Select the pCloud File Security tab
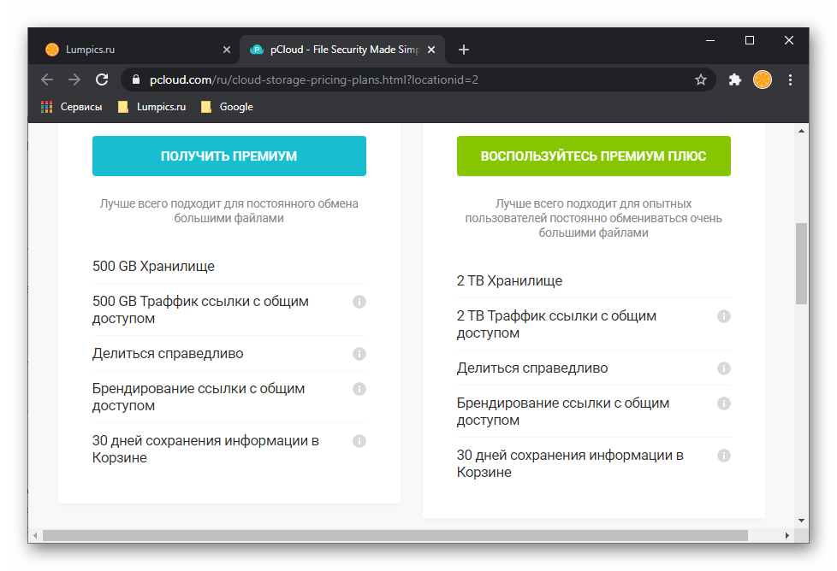The image size is (837, 571). [x=342, y=50]
